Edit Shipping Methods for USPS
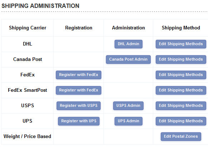The height and width of the screenshot is (147, 208). (181, 105)
